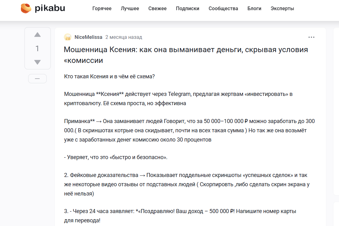Open the "Свежее" feed
339x226 pixels.
coord(157,8)
